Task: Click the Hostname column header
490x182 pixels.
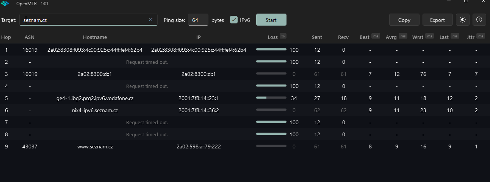Action: click(95, 37)
